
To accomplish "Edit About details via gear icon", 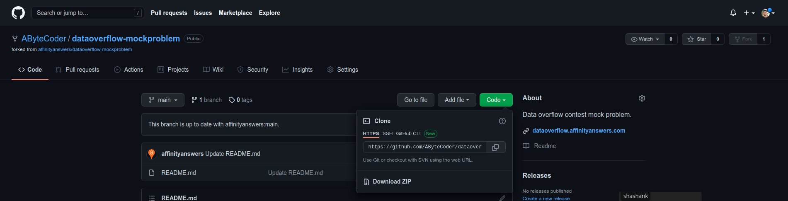I will 642,98.
